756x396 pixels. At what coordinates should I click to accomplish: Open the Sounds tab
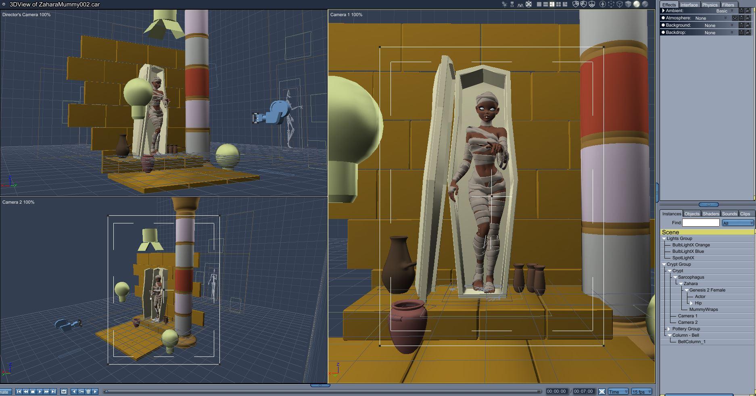point(729,214)
